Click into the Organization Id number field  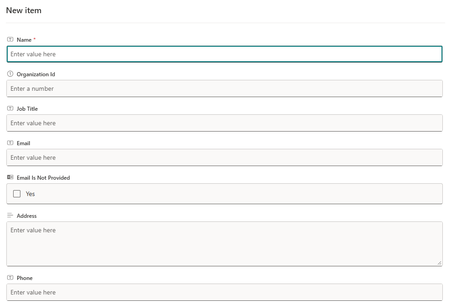[224, 88]
